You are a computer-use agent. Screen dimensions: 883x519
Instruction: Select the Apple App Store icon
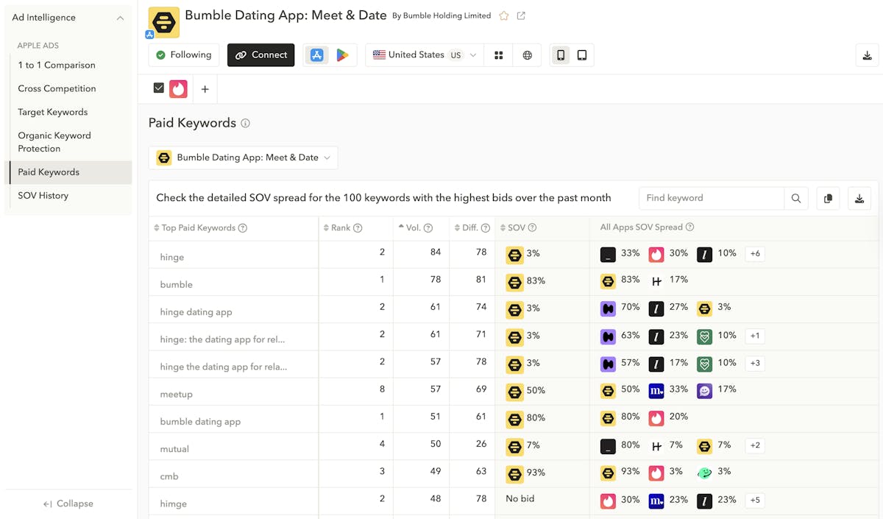click(x=317, y=55)
